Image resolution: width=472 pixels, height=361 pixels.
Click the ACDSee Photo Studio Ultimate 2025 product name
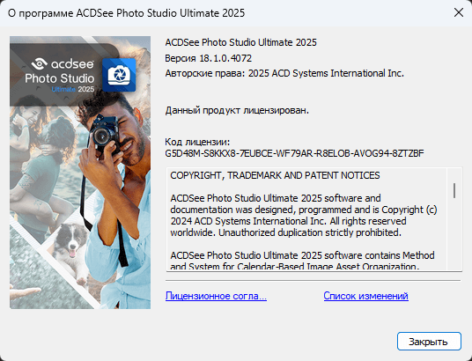tap(240, 42)
